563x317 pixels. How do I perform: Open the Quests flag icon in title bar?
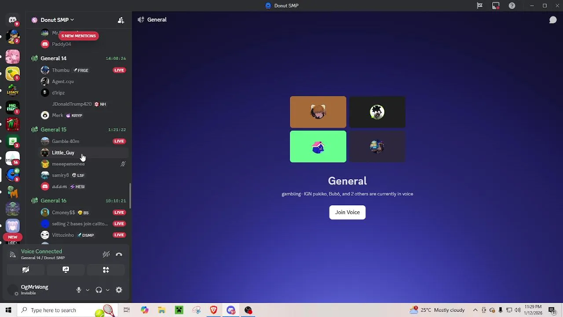480,6
